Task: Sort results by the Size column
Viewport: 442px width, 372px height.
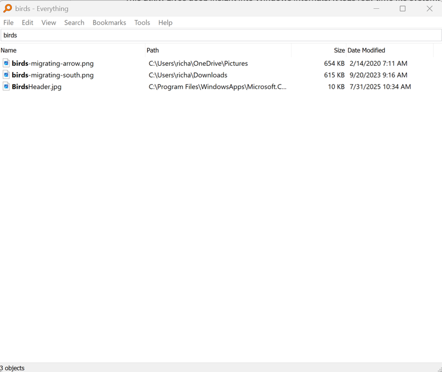Action: click(339, 50)
